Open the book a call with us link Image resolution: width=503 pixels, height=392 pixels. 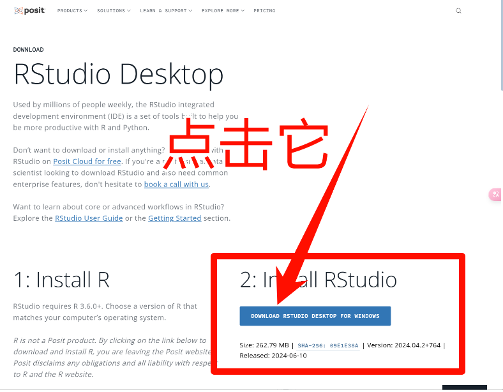(x=176, y=185)
